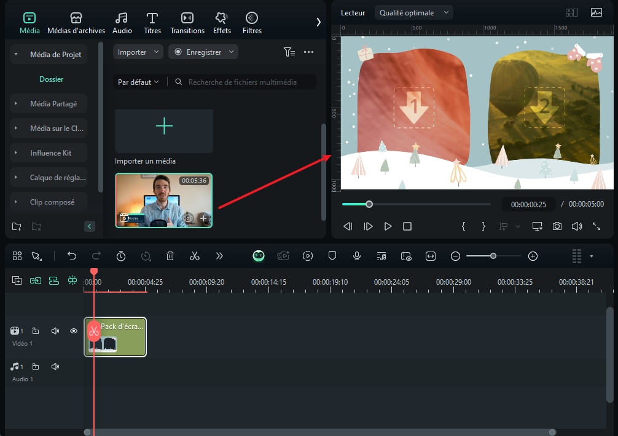Click the green AI assistant icon
This screenshot has width=618, height=436.
(x=259, y=256)
